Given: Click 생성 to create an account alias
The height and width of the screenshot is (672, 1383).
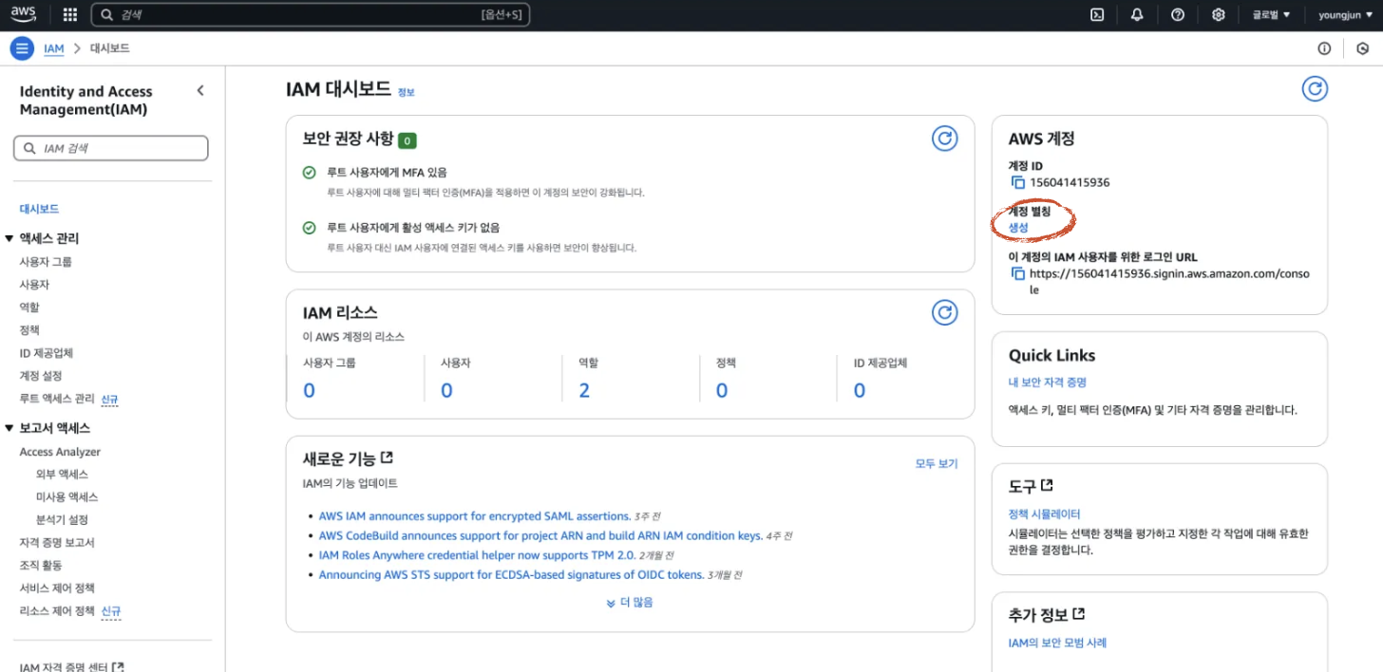Looking at the screenshot, I should [x=1018, y=228].
